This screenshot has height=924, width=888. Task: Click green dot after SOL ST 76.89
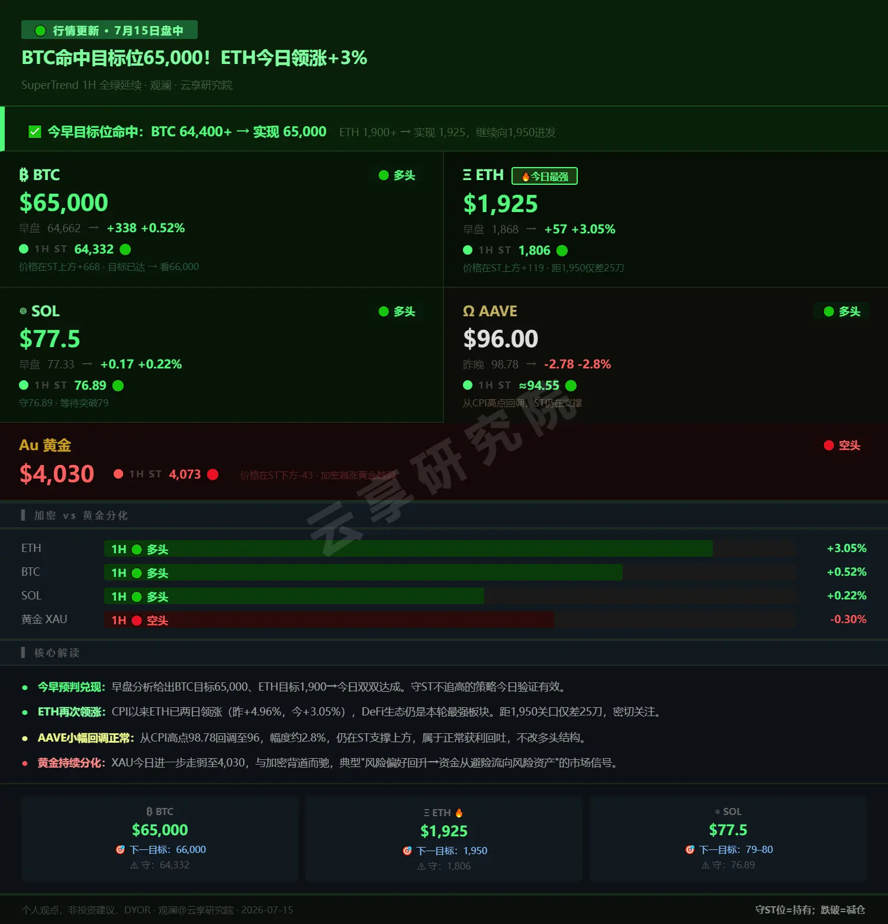[118, 386]
